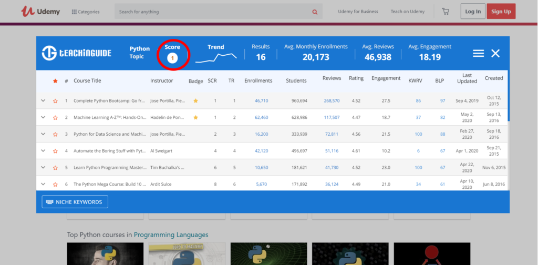Select instructor name Ardit Sulce

161,185
